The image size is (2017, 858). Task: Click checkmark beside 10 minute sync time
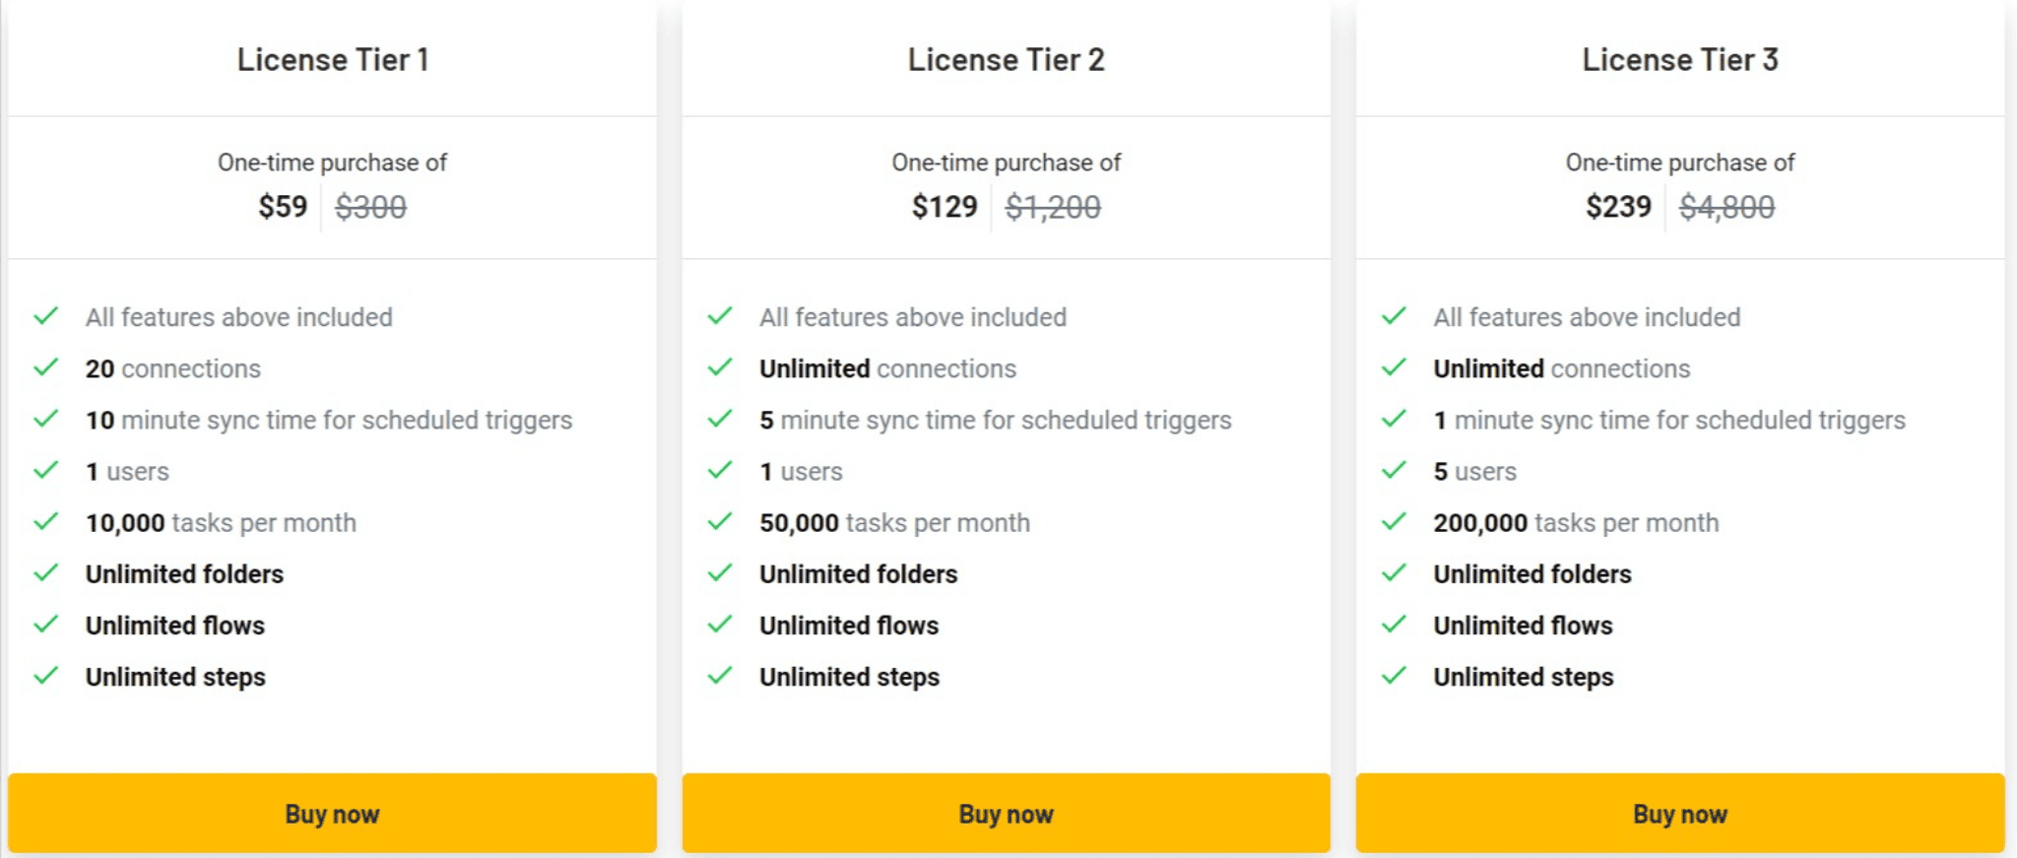coord(46,419)
